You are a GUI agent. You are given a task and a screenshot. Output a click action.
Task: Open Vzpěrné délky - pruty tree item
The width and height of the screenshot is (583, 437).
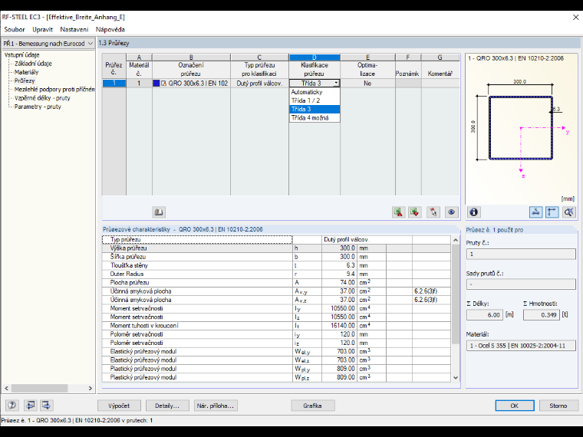(42, 98)
